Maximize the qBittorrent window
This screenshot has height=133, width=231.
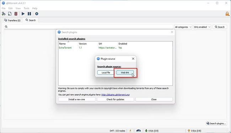[217, 3]
